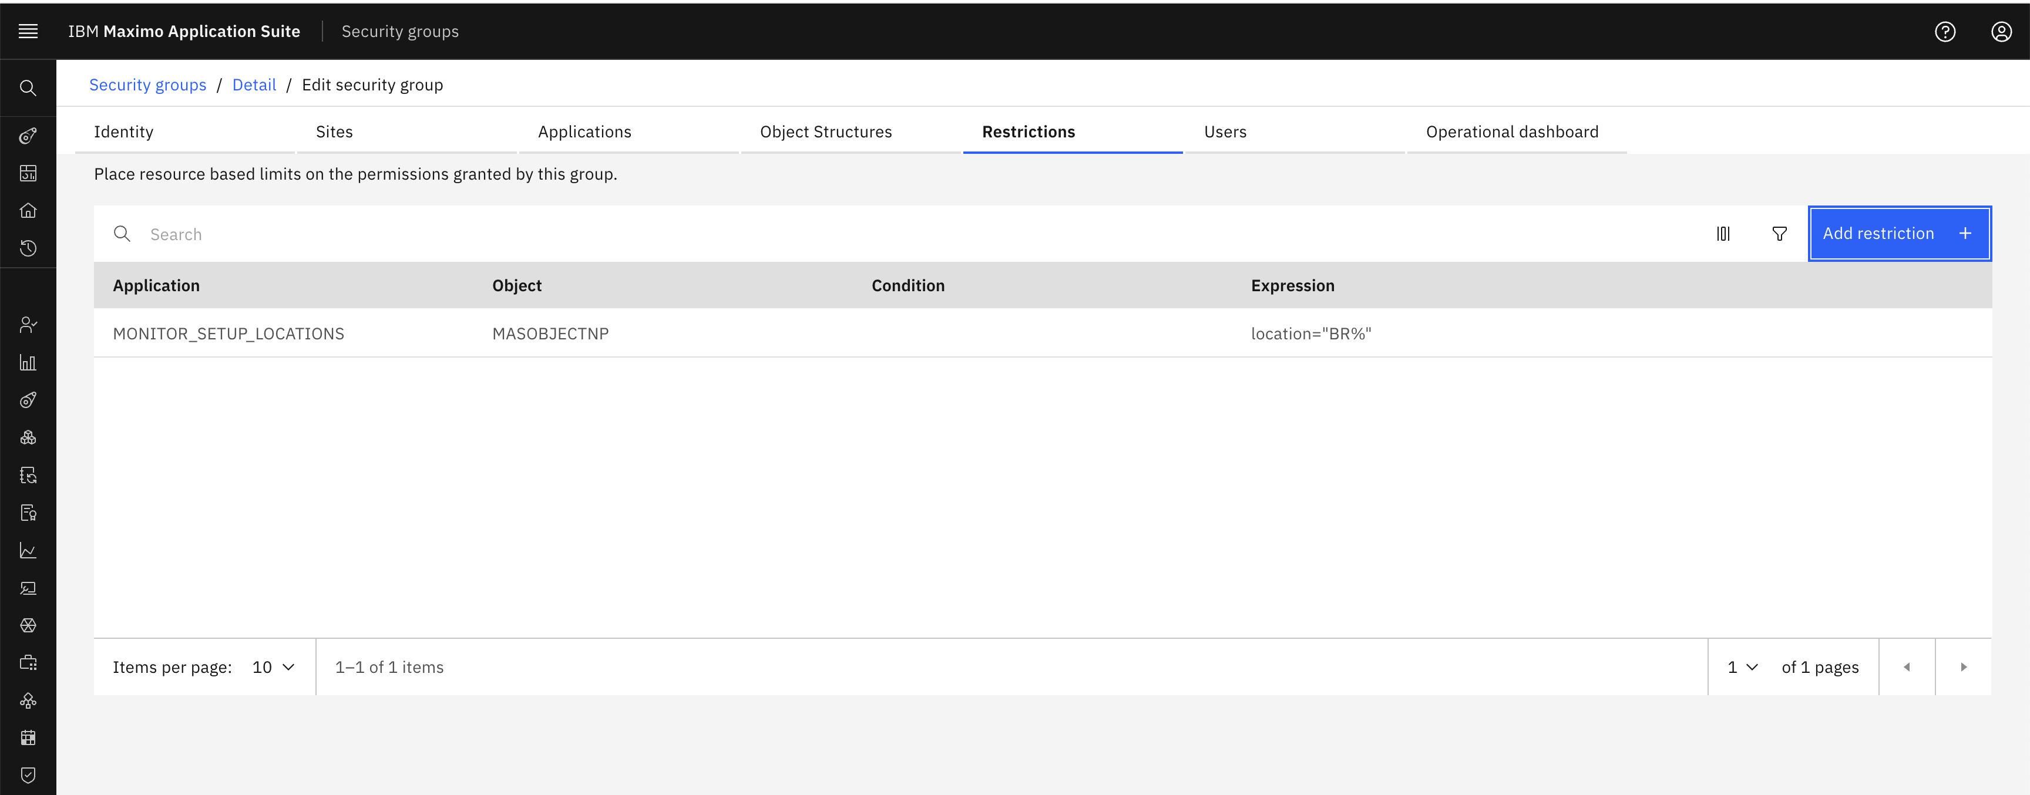Image resolution: width=2030 pixels, height=795 pixels.
Task: Click the help question mark icon
Action: click(x=1945, y=32)
